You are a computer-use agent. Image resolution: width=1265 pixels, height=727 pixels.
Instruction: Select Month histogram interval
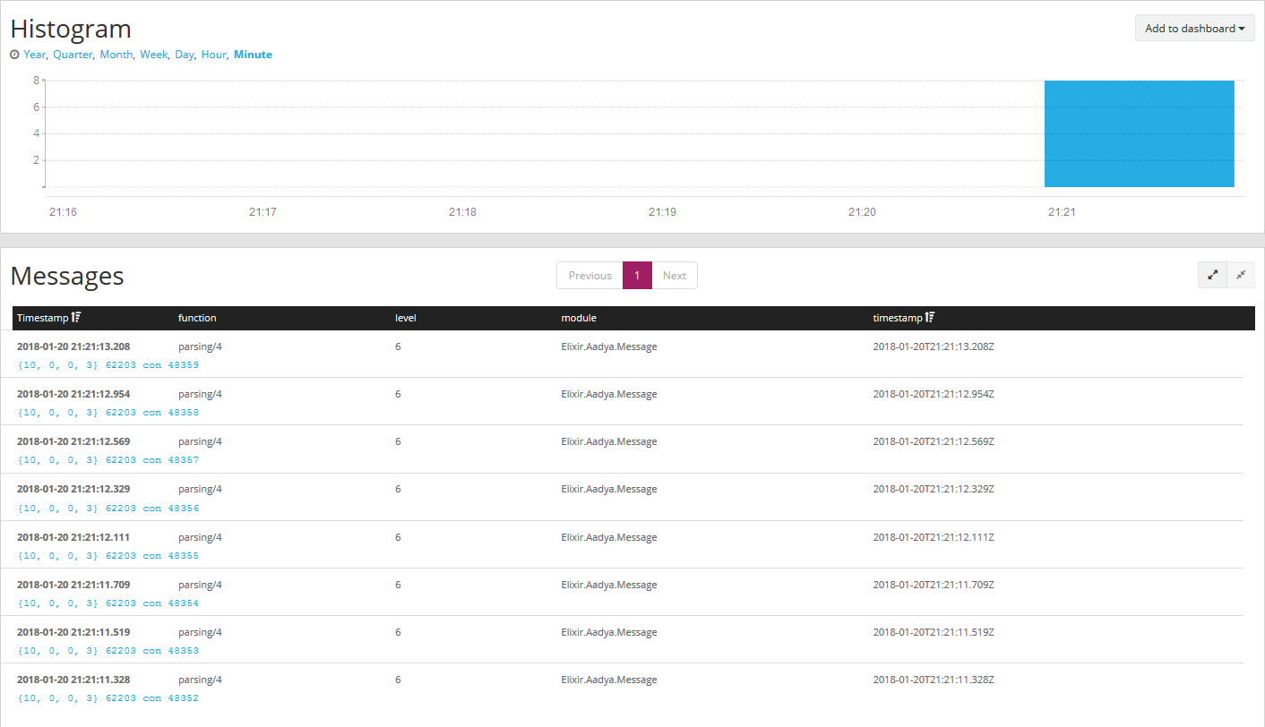pos(116,55)
